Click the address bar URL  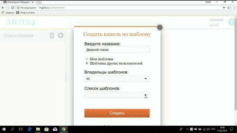point(52,8)
